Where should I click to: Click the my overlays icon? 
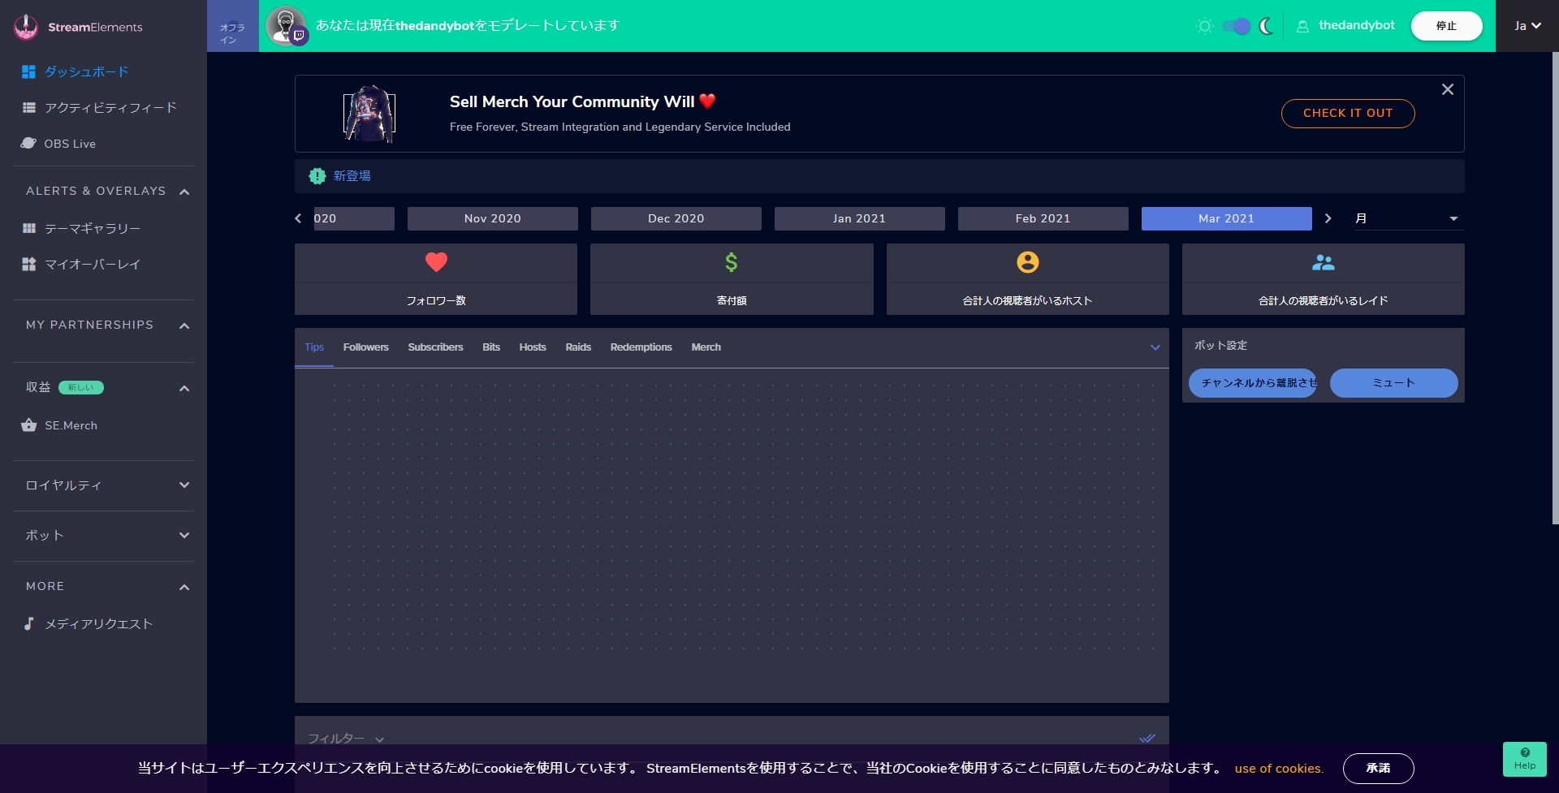[28, 264]
